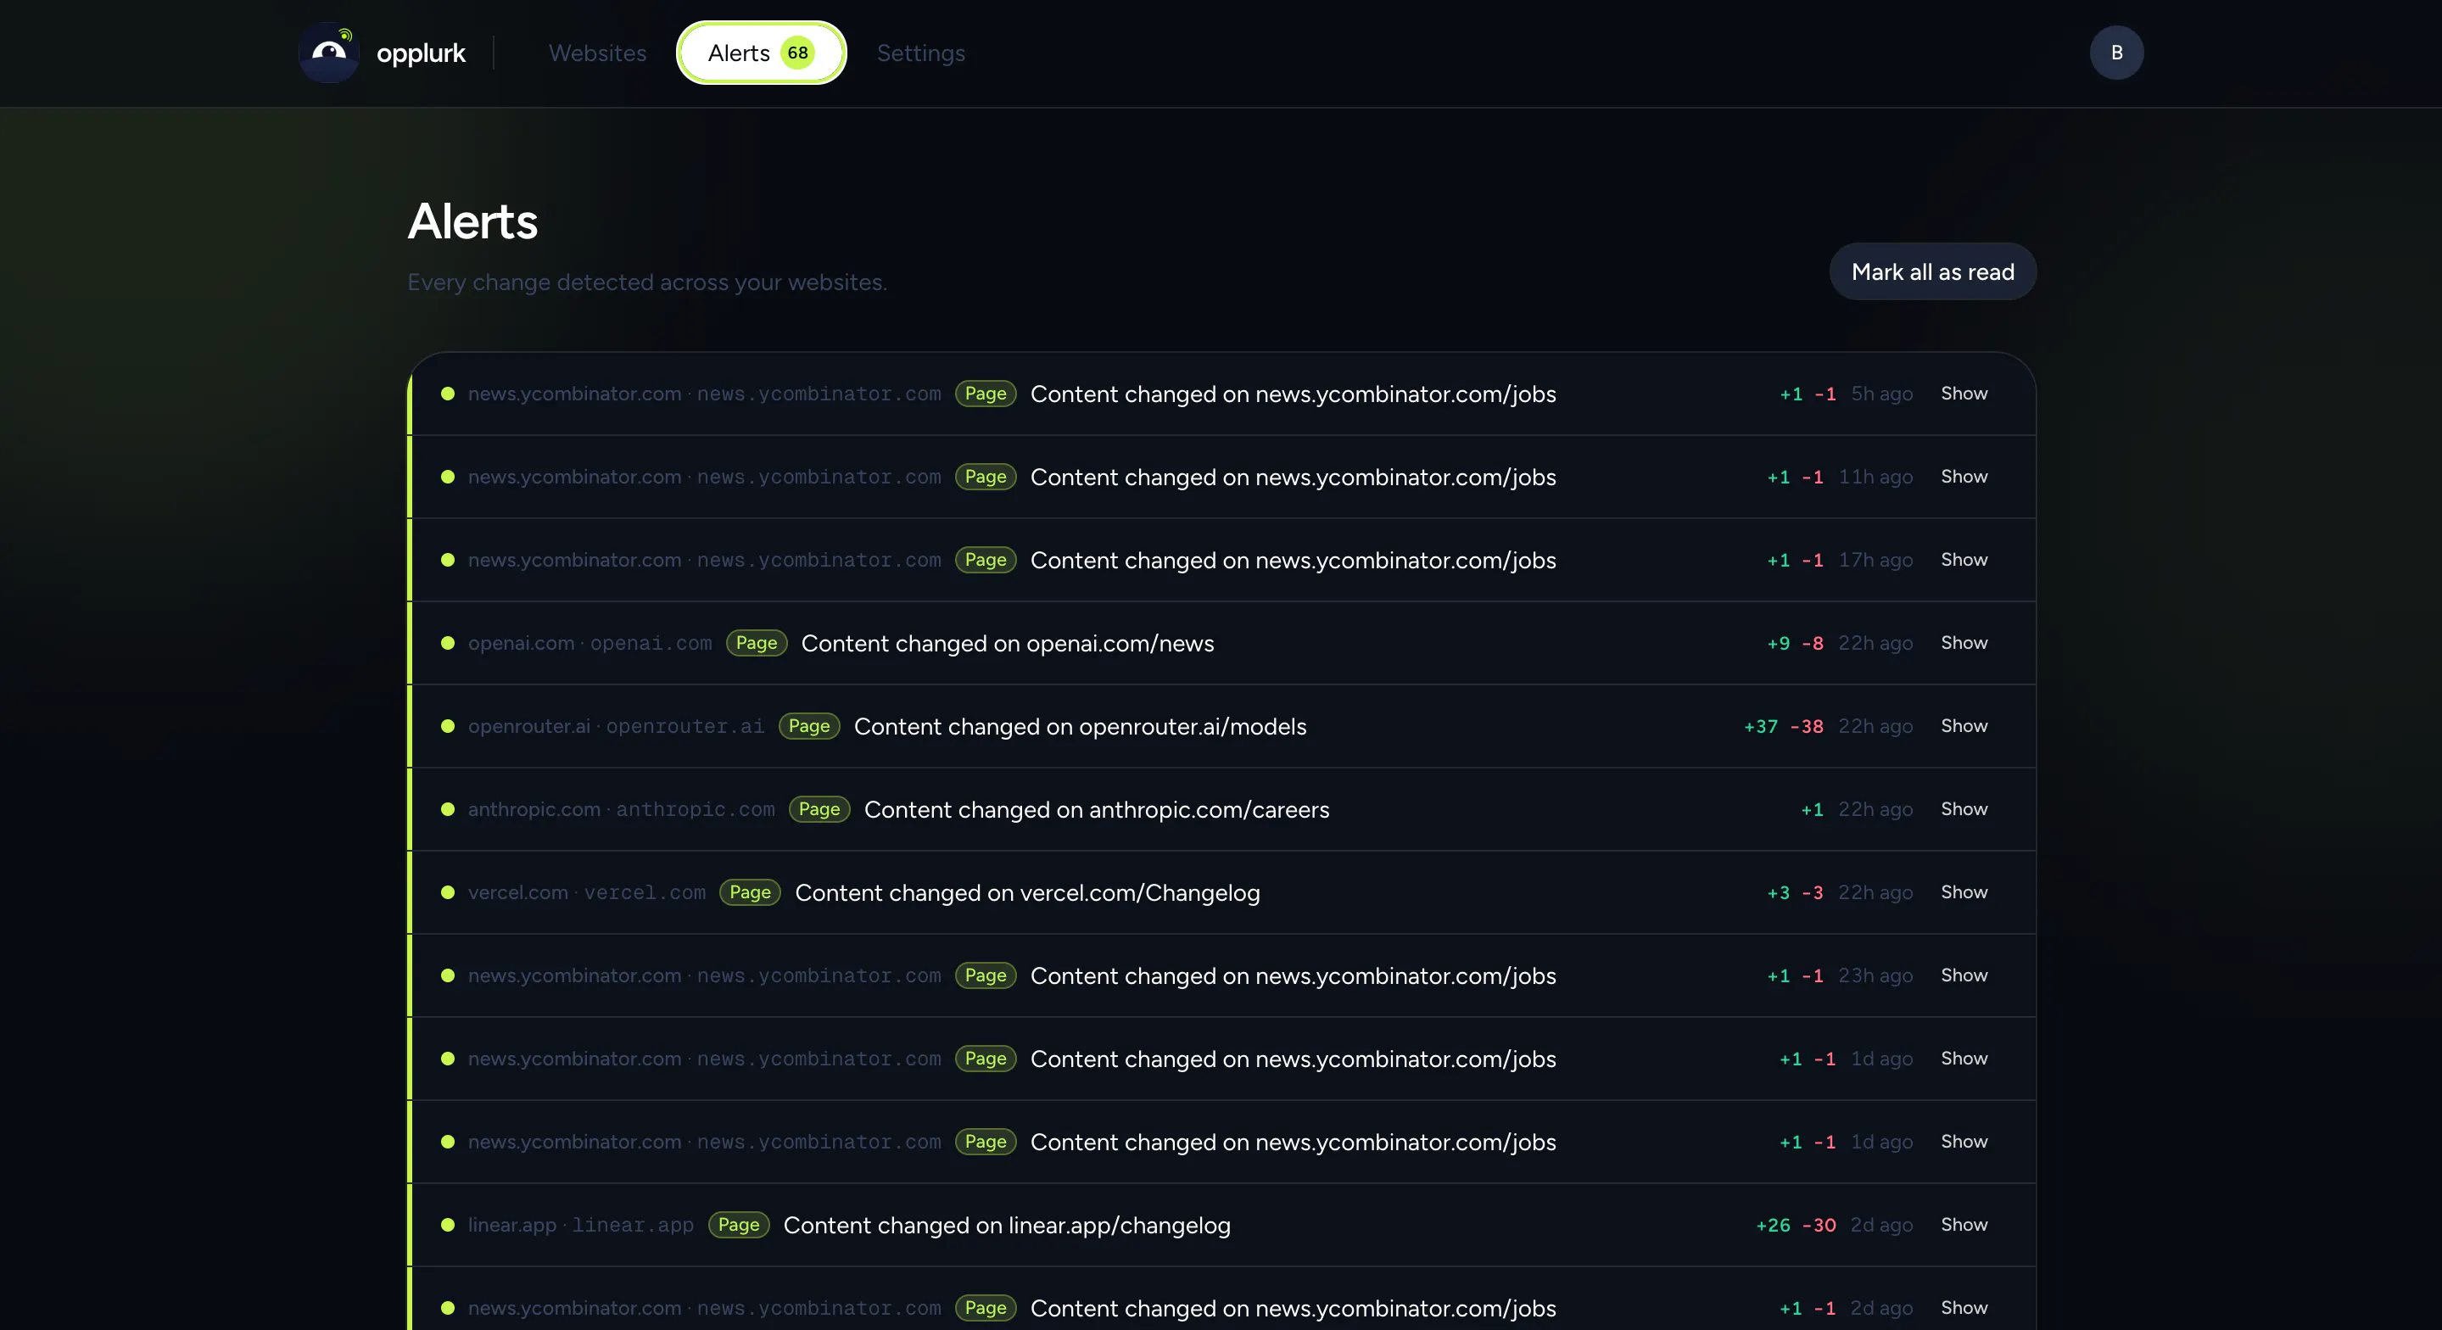Click the "17h ago" timestamp

1876,559
